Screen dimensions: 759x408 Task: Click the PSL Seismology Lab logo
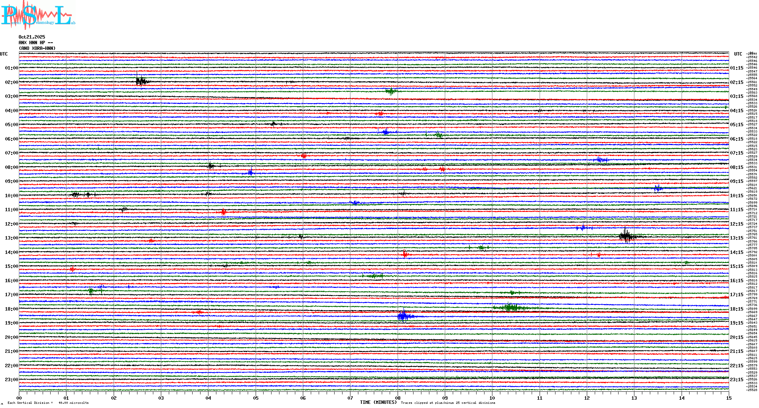click(x=38, y=14)
